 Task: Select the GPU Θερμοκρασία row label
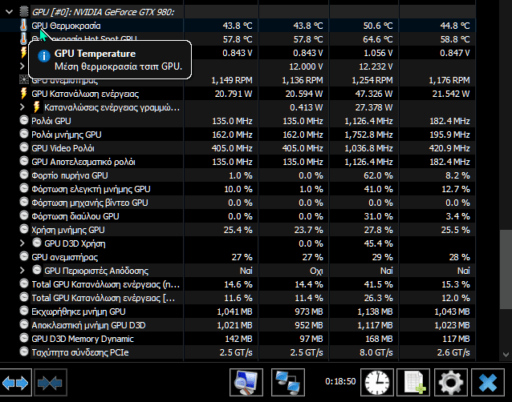[x=66, y=26]
